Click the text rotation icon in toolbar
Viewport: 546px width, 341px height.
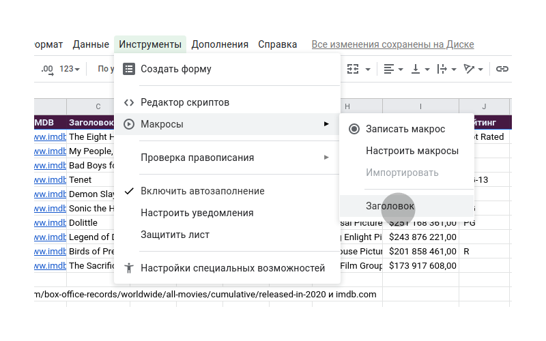pyautogui.click(x=469, y=69)
